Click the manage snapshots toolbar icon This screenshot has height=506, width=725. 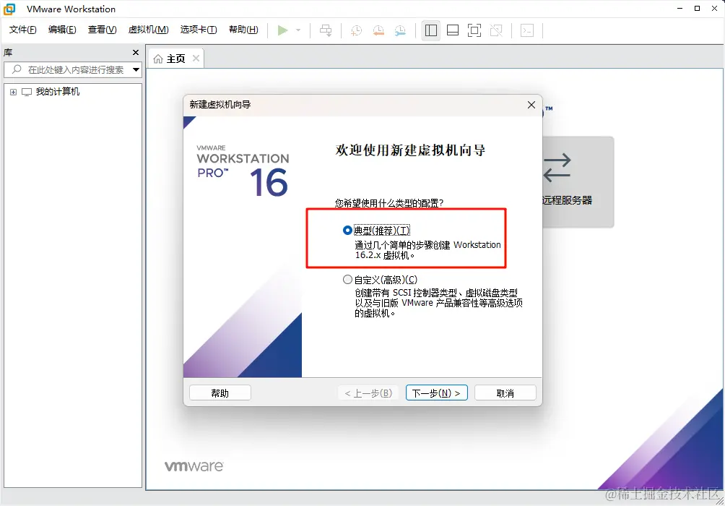(x=400, y=30)
